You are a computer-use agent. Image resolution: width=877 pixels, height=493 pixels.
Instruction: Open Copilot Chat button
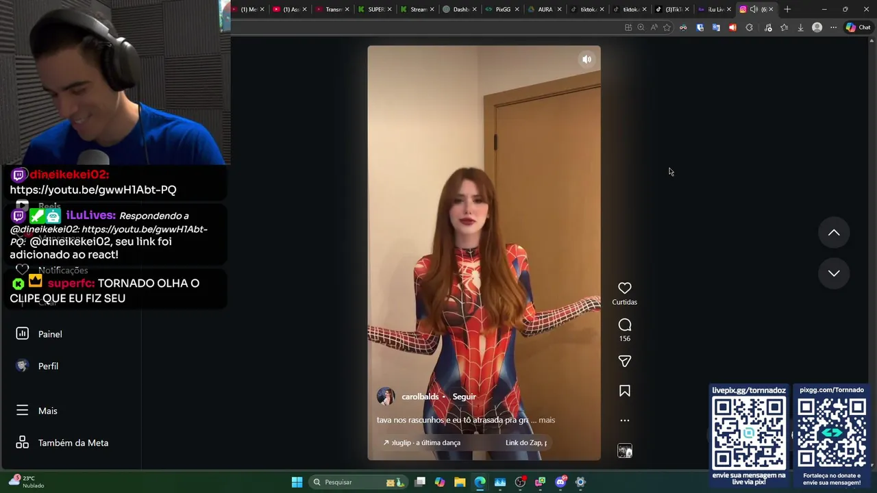coord(858,27)
